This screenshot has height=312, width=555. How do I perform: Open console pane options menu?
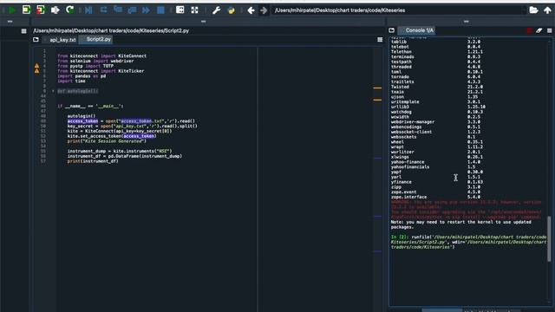pos(549,31)
